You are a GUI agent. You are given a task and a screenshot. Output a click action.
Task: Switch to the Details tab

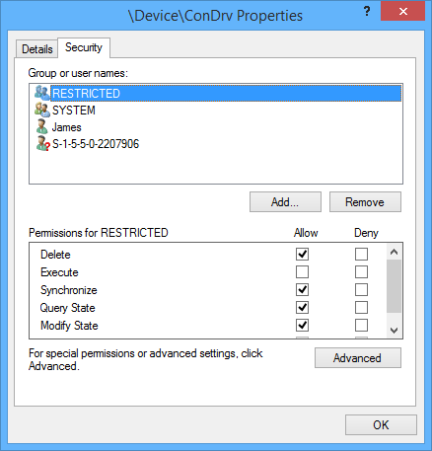pyautogui.click(x=37, y=49)
